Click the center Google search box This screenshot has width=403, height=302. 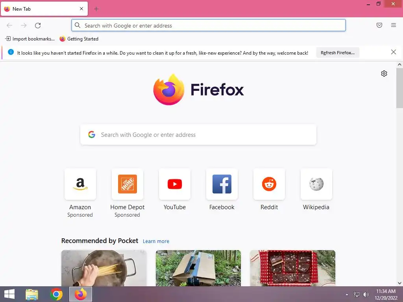click(198, 135)
